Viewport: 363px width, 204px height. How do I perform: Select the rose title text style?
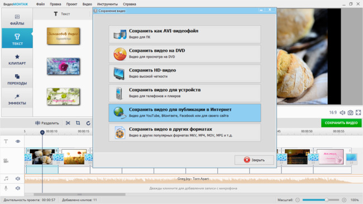[64, 67]
